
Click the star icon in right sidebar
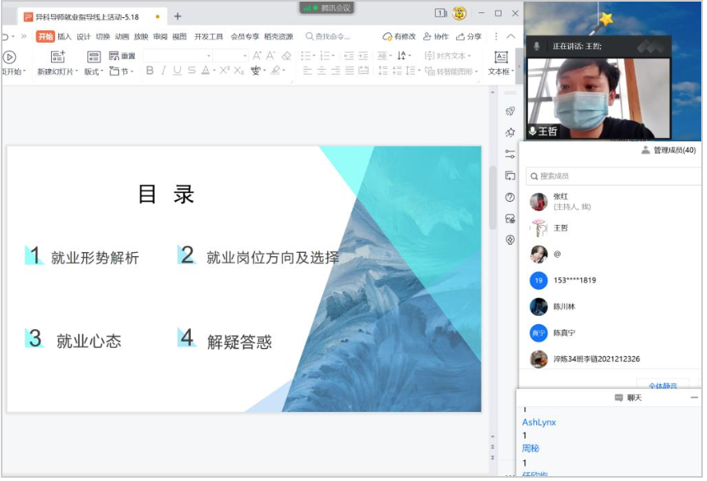pos(510,132)
